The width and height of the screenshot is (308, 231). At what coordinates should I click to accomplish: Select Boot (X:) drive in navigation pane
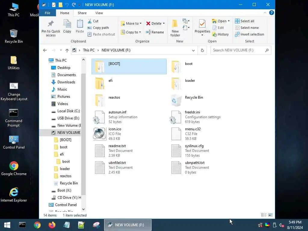tap(61, 190)
